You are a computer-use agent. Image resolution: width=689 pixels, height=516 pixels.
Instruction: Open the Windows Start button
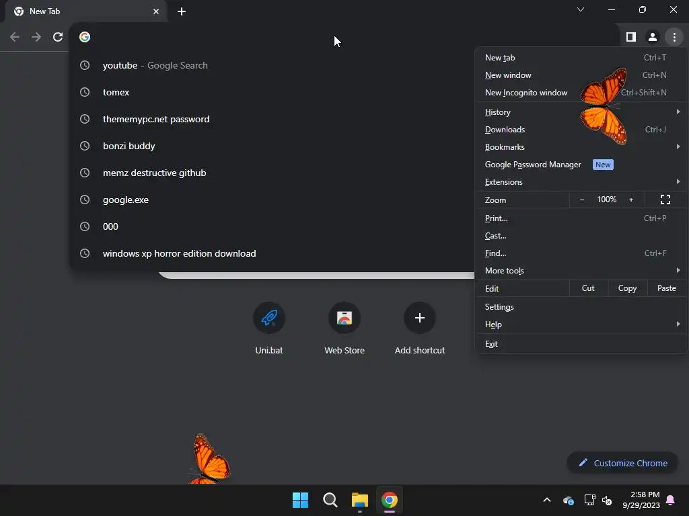(x=301, y=500)
